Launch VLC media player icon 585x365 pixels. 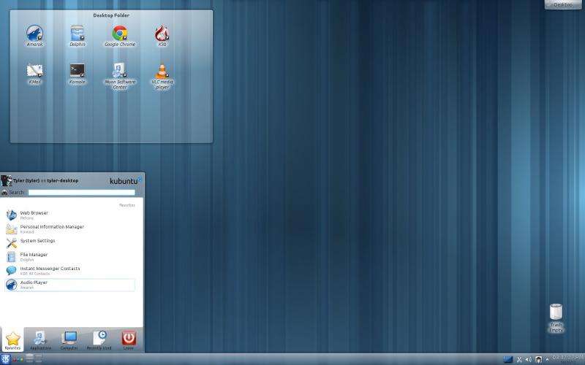162,76
